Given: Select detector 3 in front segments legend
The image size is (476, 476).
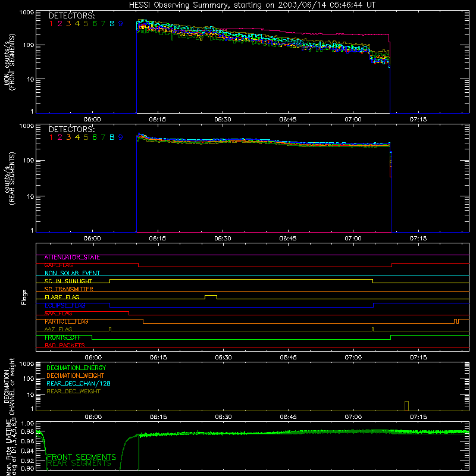Looking at the screenshot, I should 68,24.
